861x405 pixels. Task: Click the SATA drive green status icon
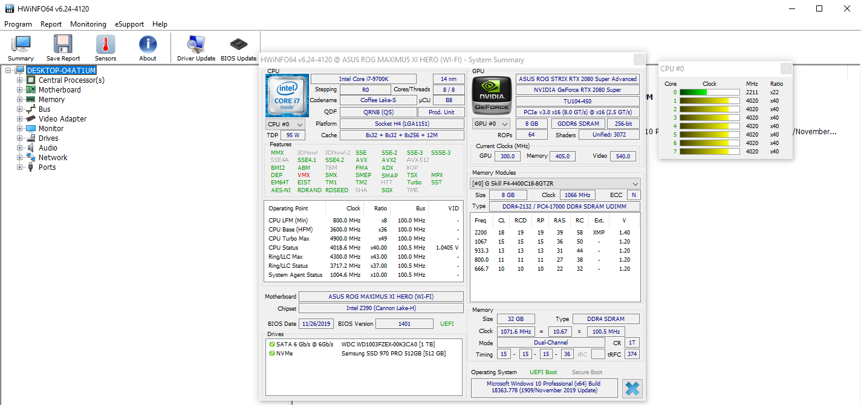pyautogui.click(x=272, y=344)
